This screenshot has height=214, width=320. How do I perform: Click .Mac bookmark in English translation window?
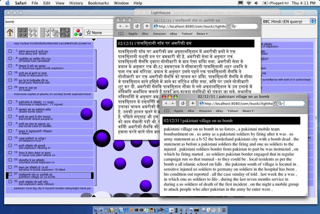191,111
